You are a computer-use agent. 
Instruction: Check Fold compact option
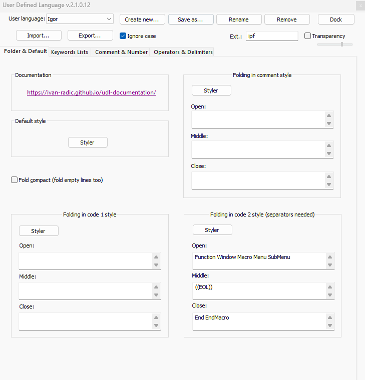pos(15,180)
